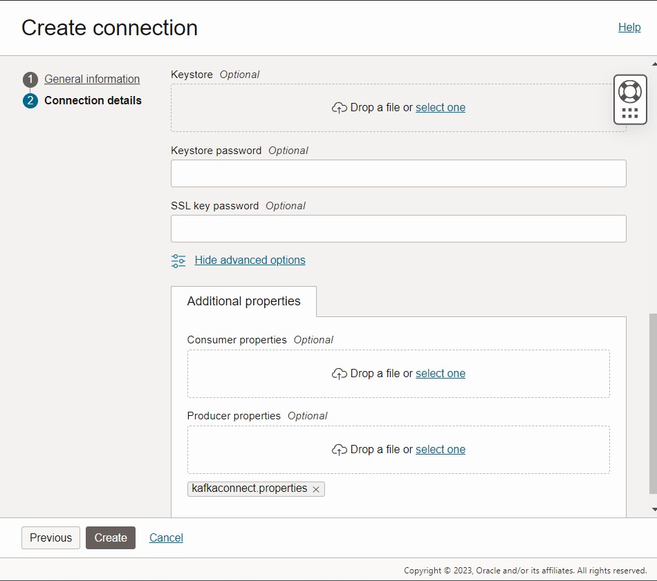
Task: Click the grid dots icon under the life ring
Action: click(629, 113)
